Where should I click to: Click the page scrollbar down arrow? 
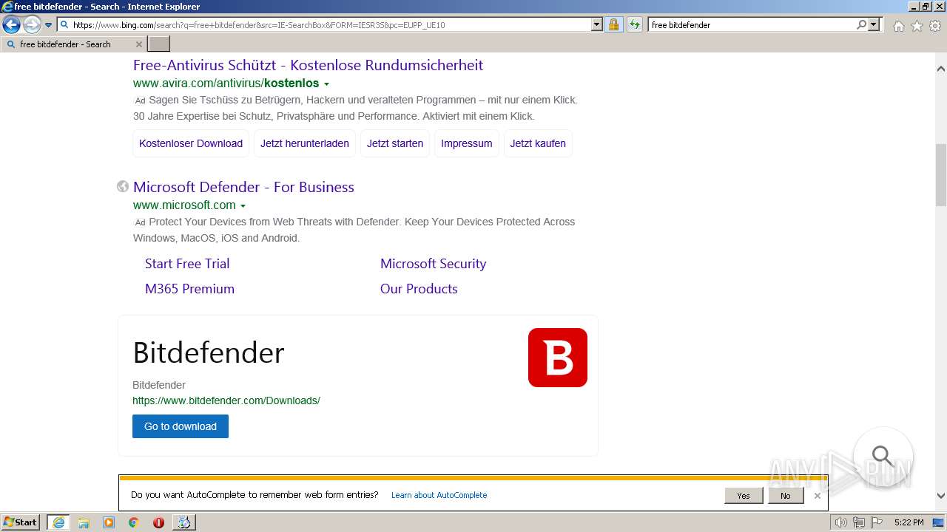(x=941, y=497)
